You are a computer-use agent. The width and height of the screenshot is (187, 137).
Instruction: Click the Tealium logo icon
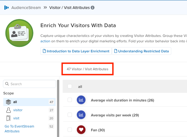(7, 8)
